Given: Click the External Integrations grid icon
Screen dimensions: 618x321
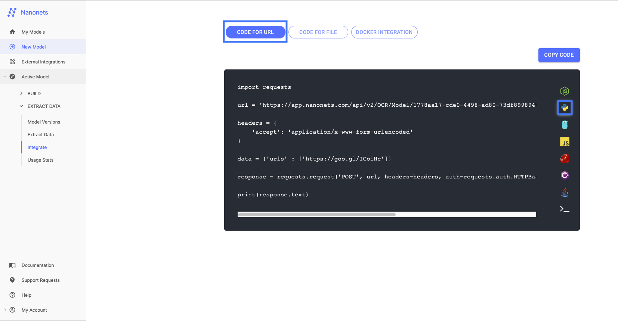Looking at the screenshot, I should point(12,62).
